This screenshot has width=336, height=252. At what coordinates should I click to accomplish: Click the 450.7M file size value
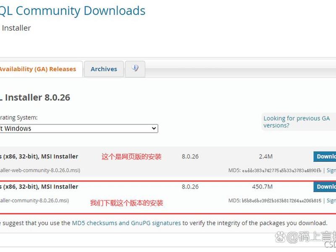(262, 186)
